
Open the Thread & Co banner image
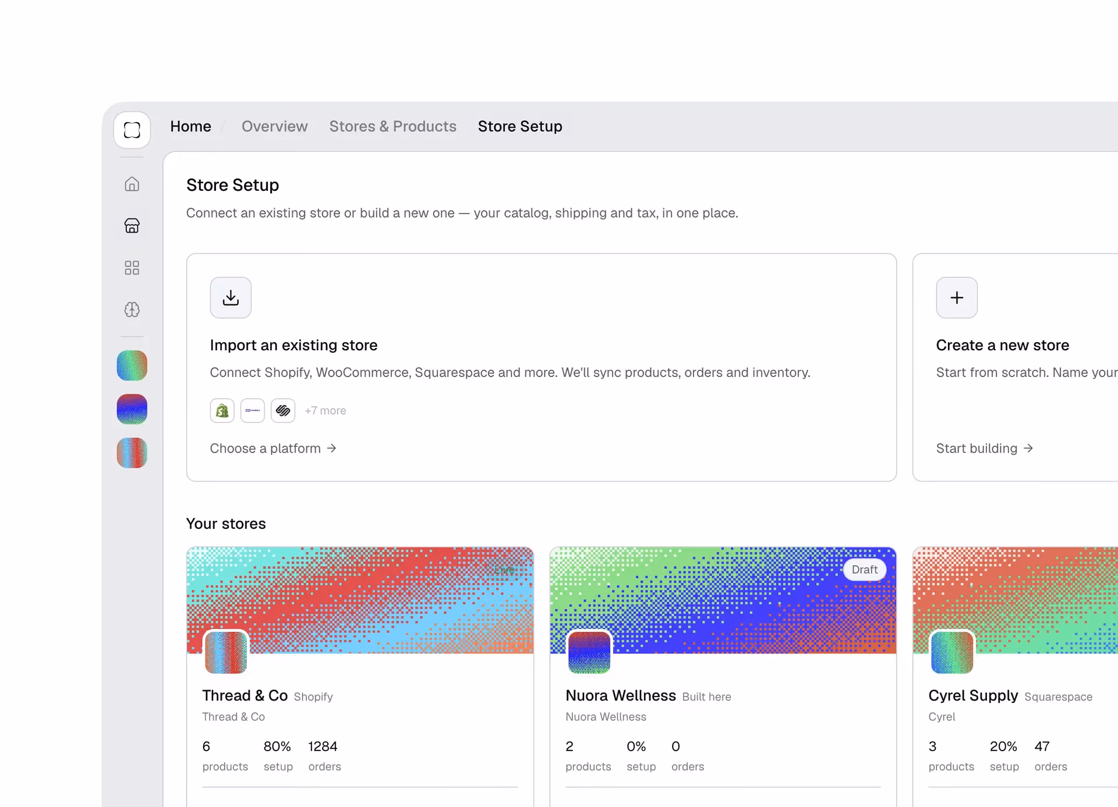point(360,600)
